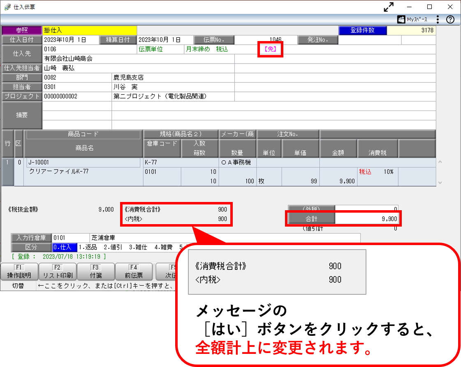This screenshot has height=367, width=461.
Task: Click the supplier code field 0106
Action: point(90,49)
